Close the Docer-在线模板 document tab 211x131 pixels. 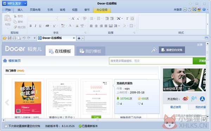point(74,38)
